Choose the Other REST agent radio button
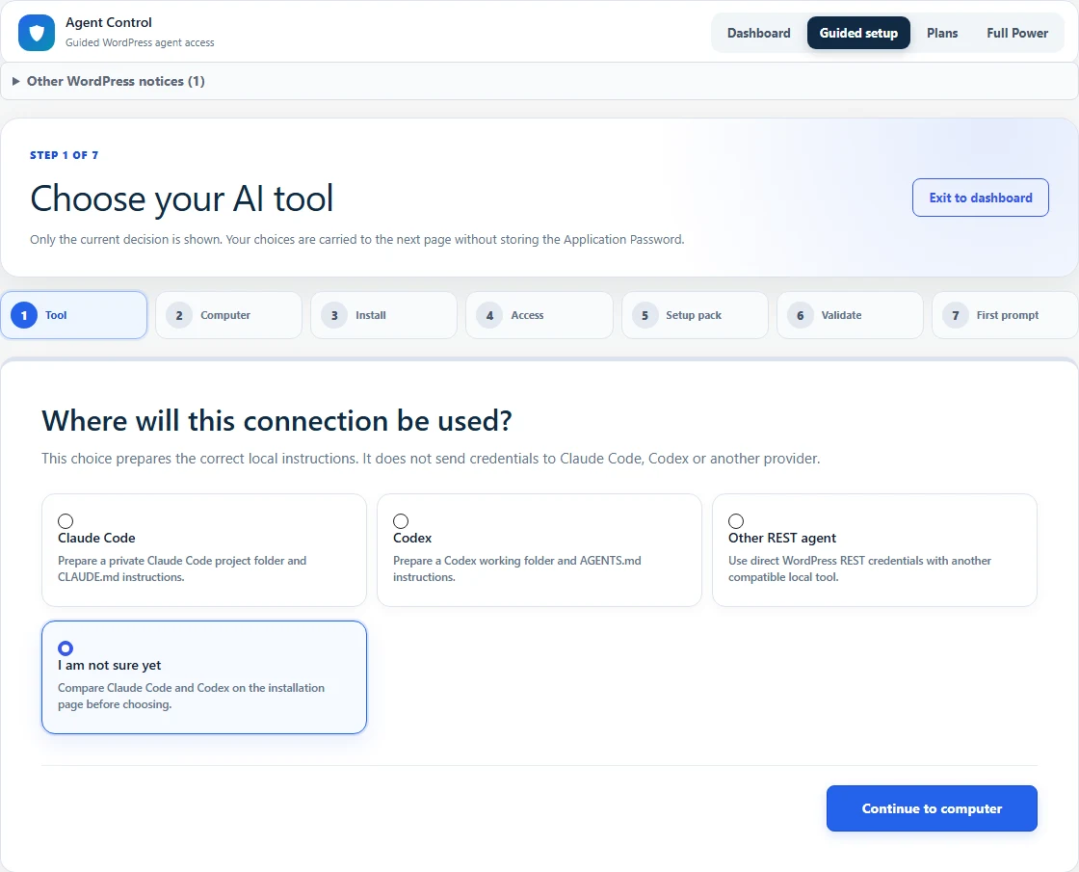The image size is (1079, 872). tap(736, 521)
